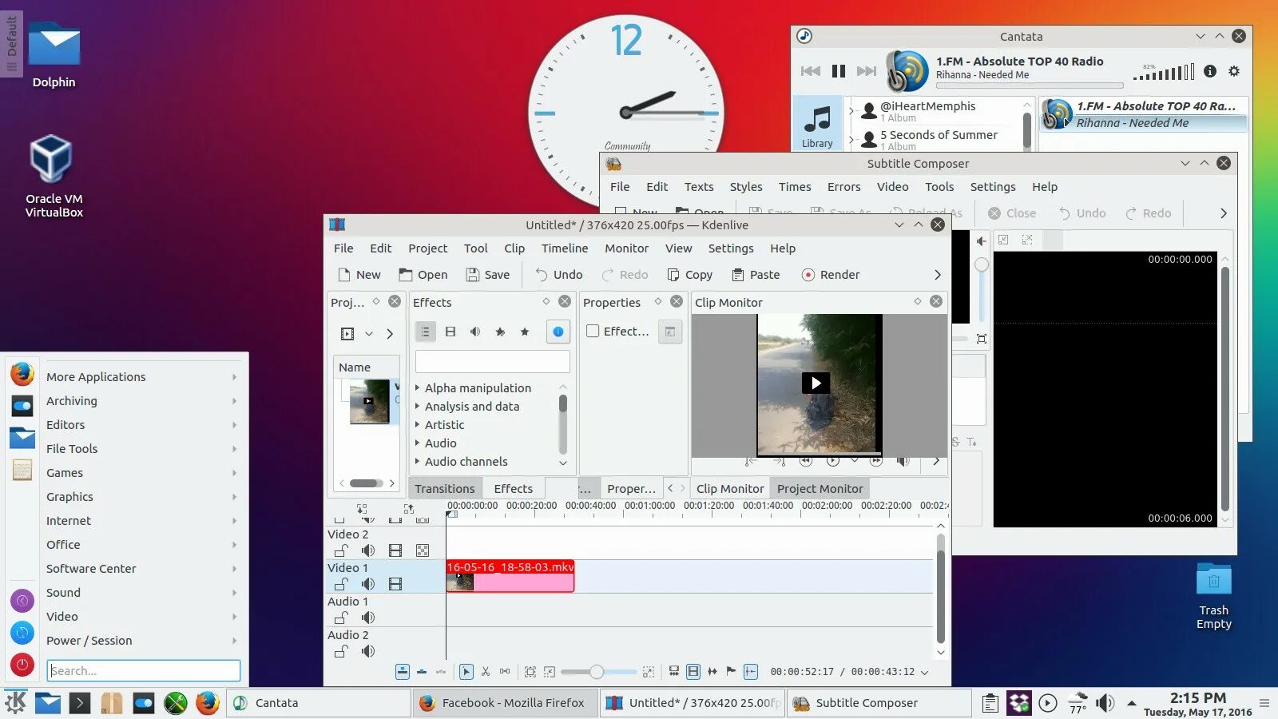Show only audio effects in the Effects panel
This screenshot has width=1278, height=719.
475,332
